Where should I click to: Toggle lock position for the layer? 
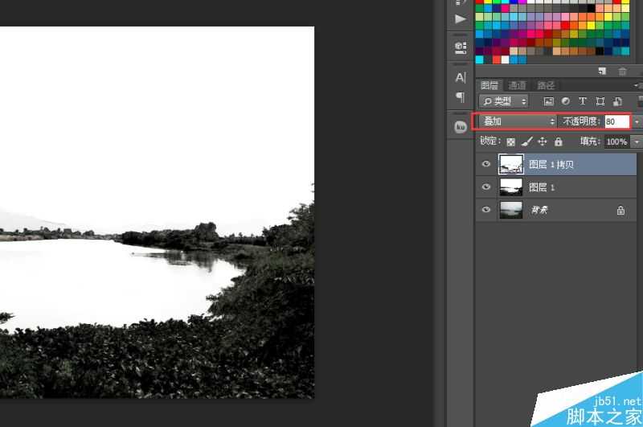[543, 142]
